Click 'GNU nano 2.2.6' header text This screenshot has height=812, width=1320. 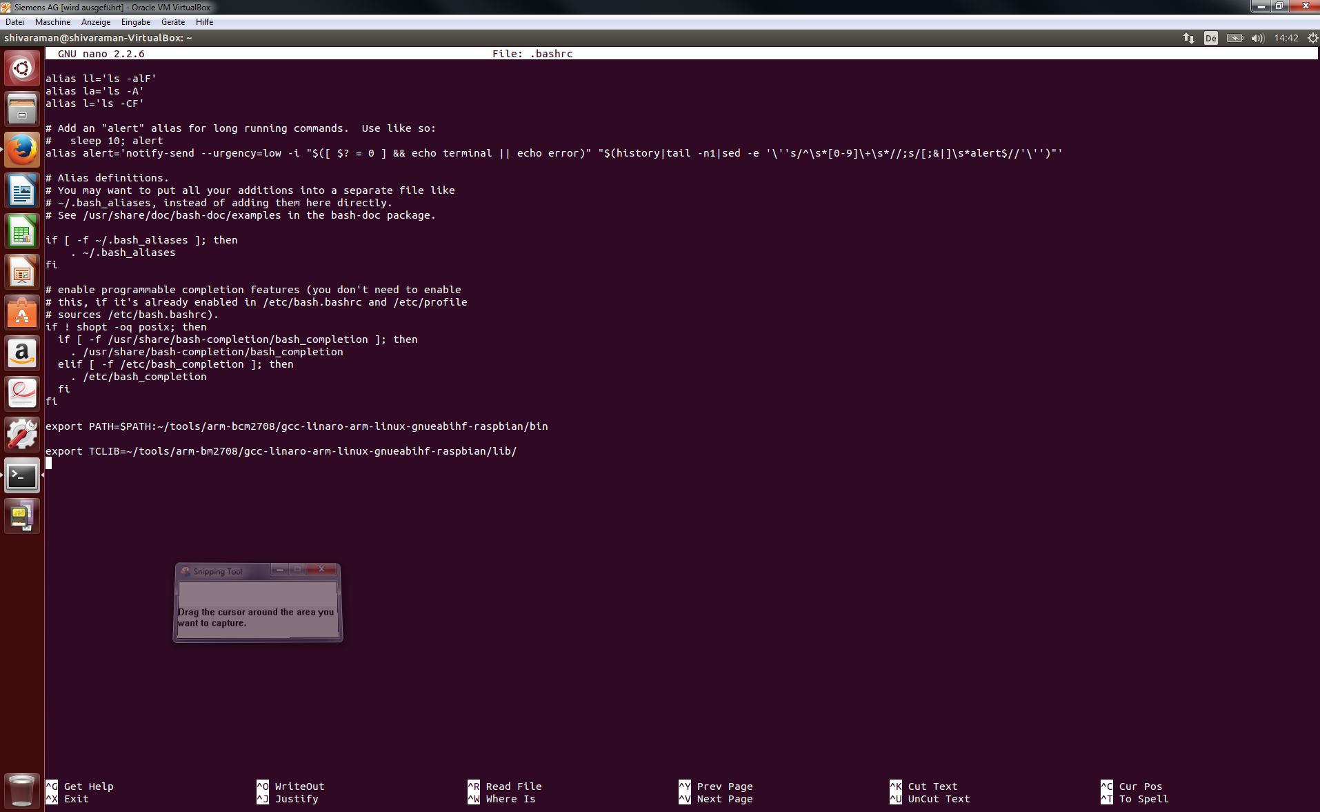pos(101,54)
